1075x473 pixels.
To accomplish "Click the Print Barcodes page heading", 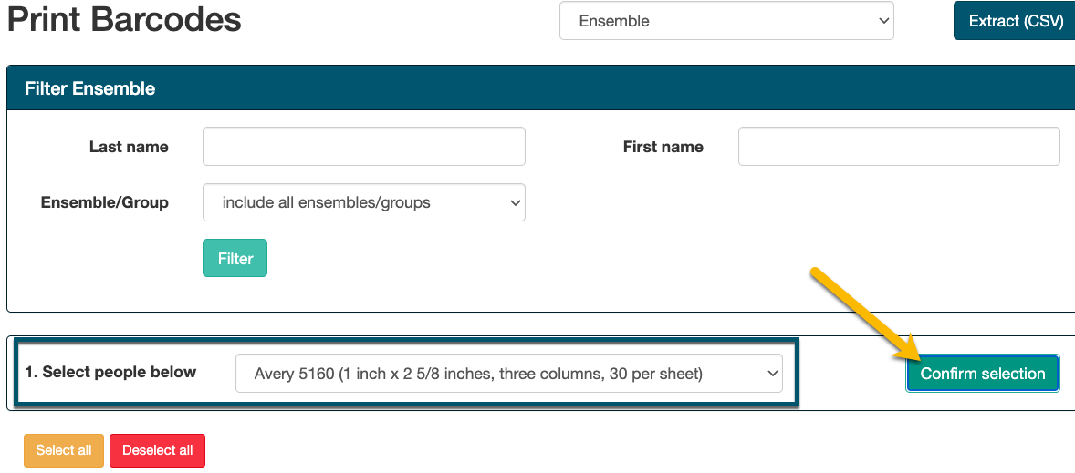I will pos(124,19).
